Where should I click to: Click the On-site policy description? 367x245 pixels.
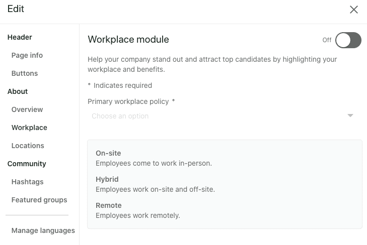coord(154,163)
